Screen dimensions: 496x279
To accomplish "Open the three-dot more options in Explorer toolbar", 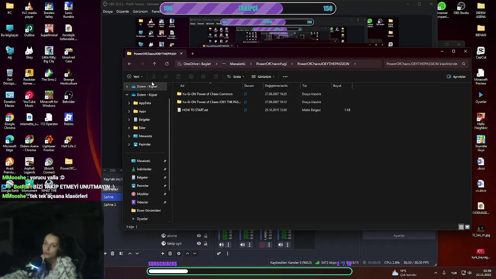I will pyautogui.click(x=285, y=77).
